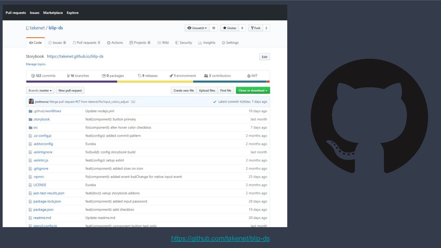Click the folder icon beside .github/workflows
Screen dimensions: 441x248
pos(30,111)
